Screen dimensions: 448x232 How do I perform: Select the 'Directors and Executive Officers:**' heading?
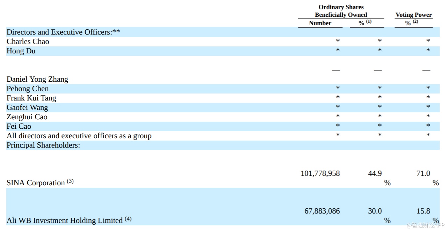pos(63,32)
